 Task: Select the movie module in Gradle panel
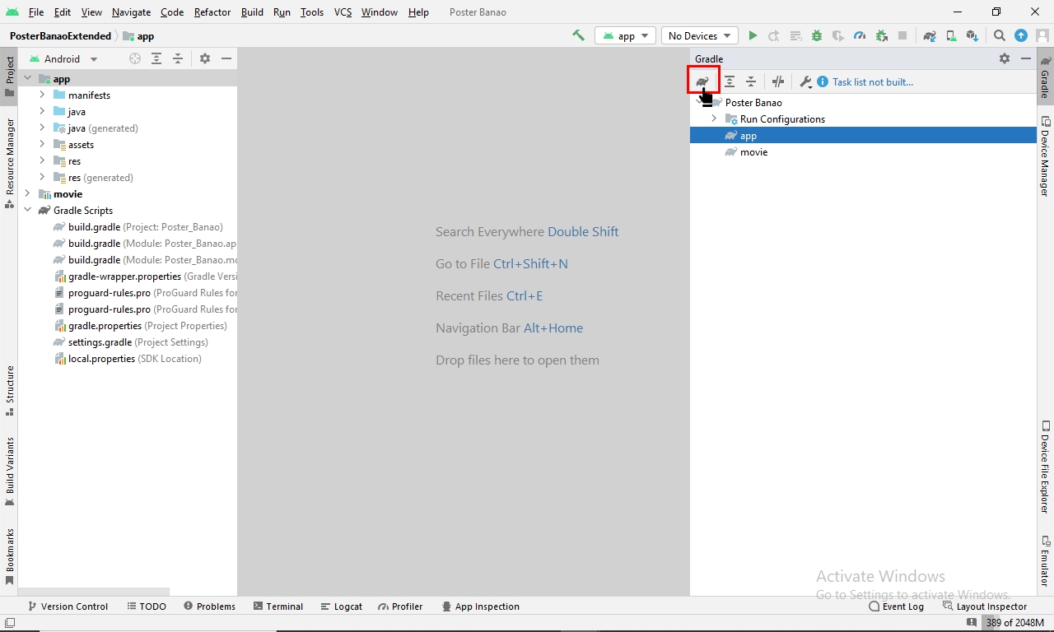tap(753, 152)
